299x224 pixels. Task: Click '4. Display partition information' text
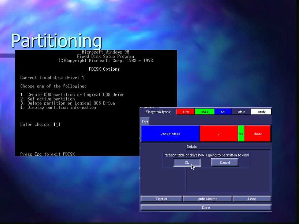click(58, 107)
